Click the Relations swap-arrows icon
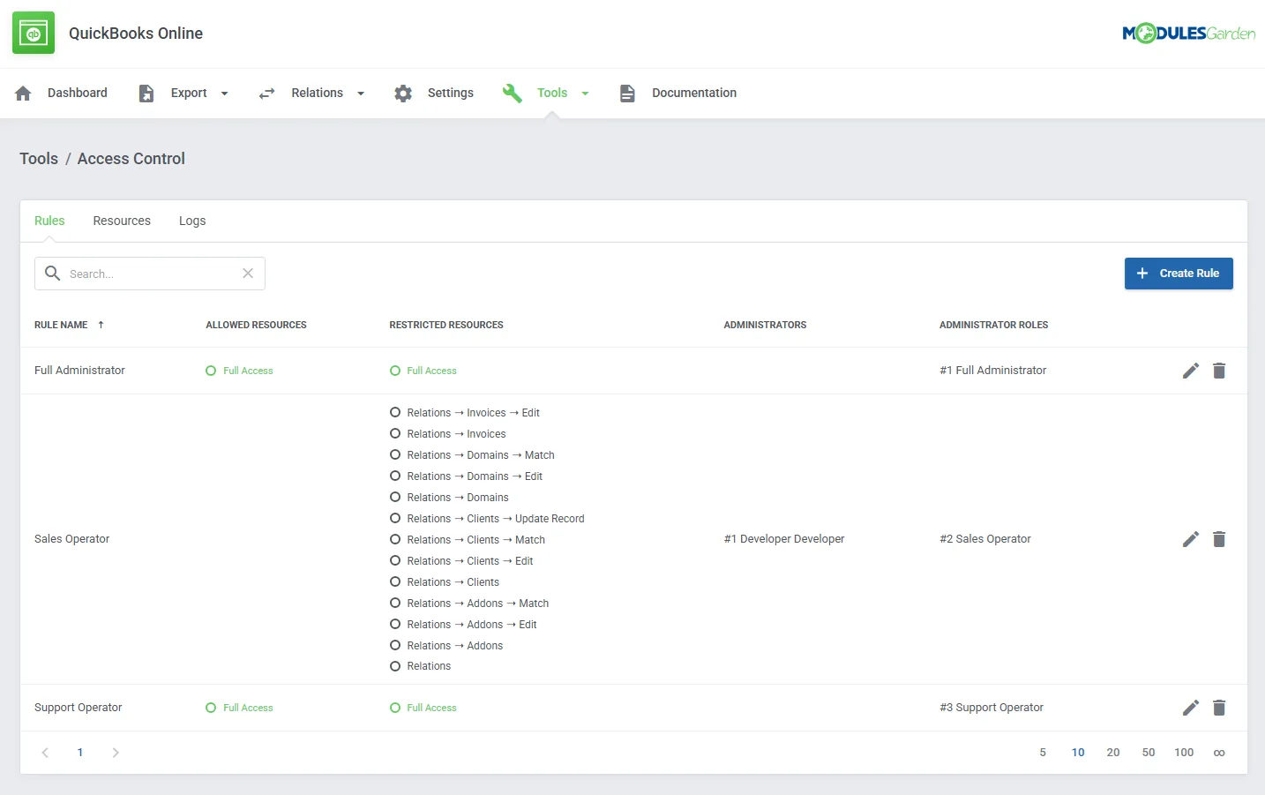The width and height of the screenshot is (1265, 795). [x=267, y=93]
